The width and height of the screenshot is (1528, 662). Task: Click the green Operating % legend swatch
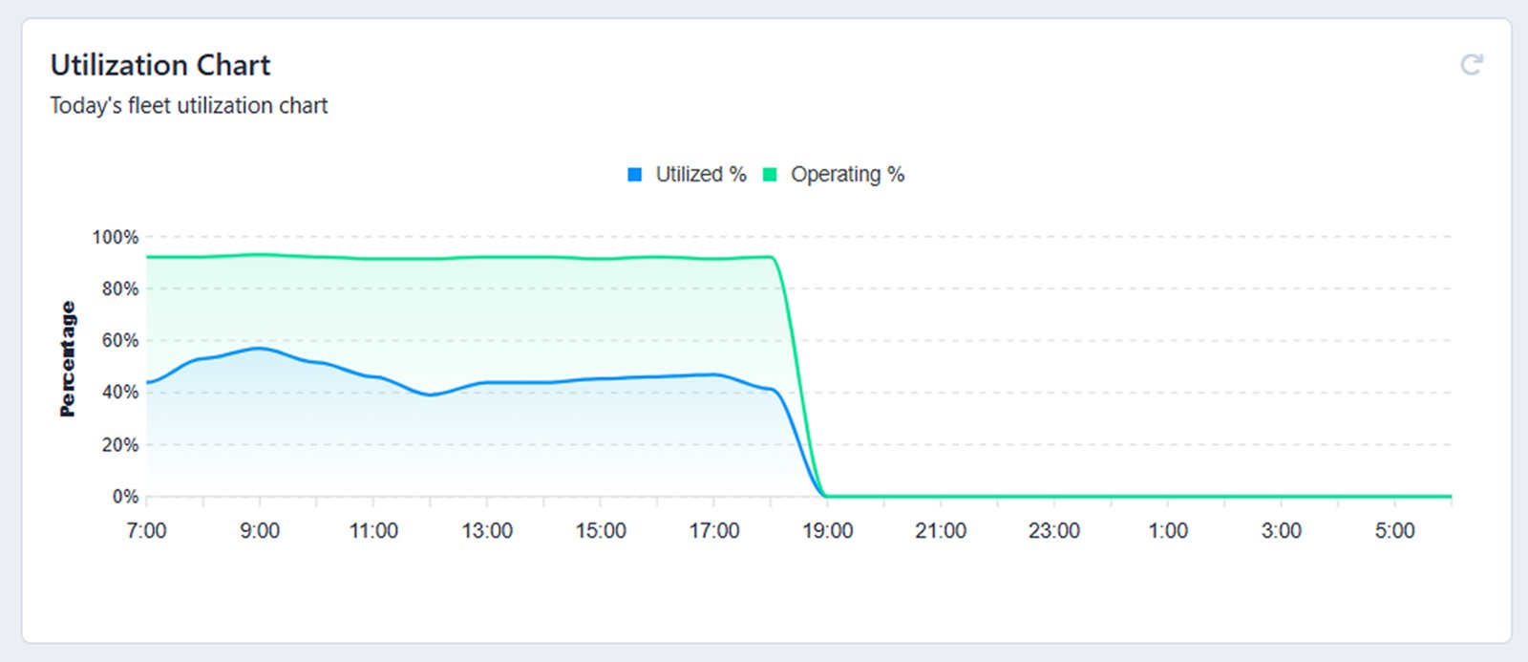(768, 174)
